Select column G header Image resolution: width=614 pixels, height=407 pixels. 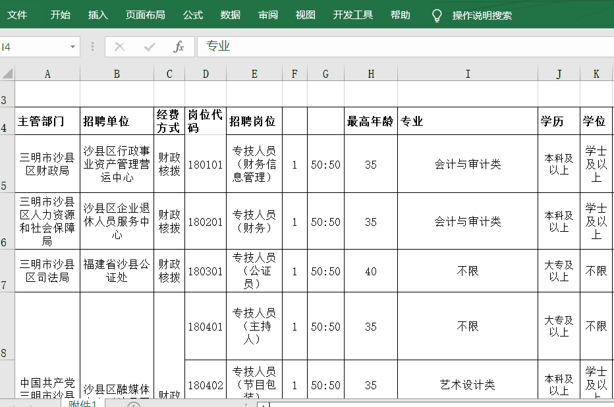(325, 74)
